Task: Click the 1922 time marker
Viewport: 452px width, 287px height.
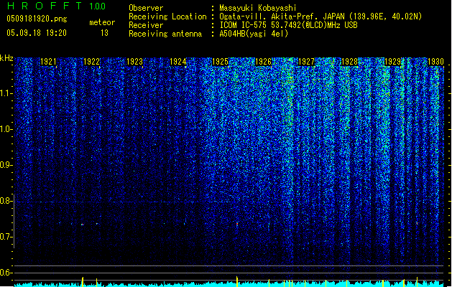Action: (91, 62)
